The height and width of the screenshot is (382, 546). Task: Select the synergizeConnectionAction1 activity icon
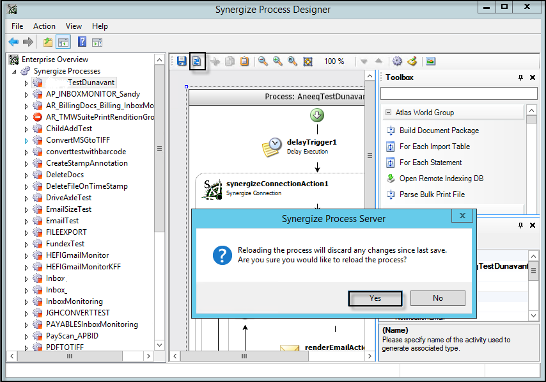pyautogui.click(x=213, y=189)
